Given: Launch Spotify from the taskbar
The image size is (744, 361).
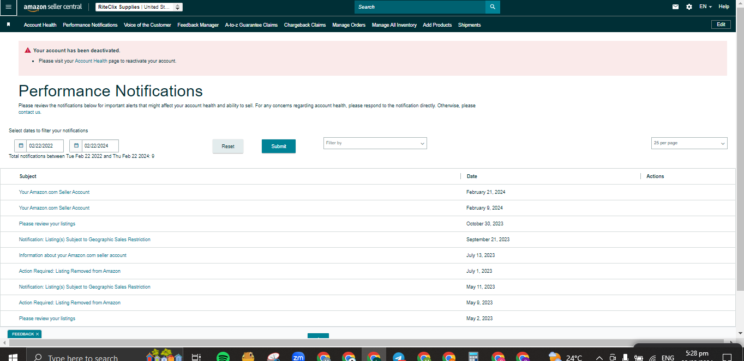Looking at the screenshot, I should (x=223, y=357).
